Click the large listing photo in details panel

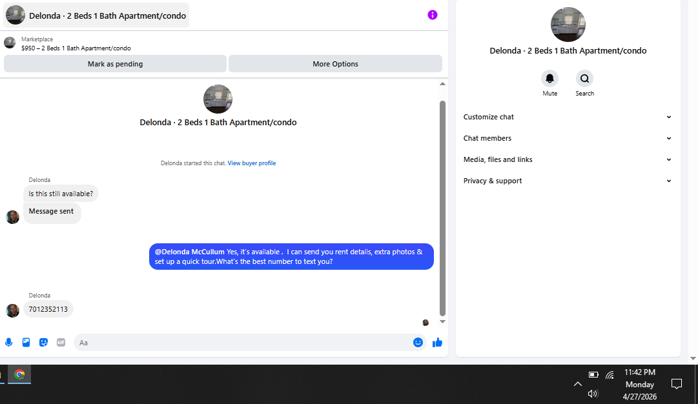568,25
